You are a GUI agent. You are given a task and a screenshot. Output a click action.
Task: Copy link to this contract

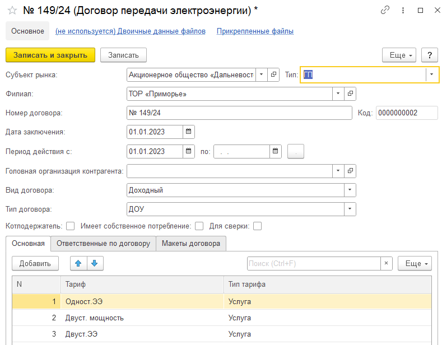click(385, 10)
